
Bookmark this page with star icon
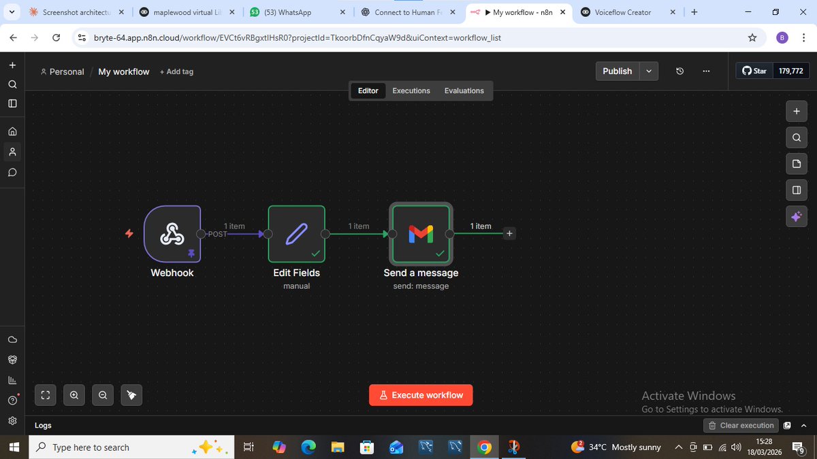coord(752,38)
